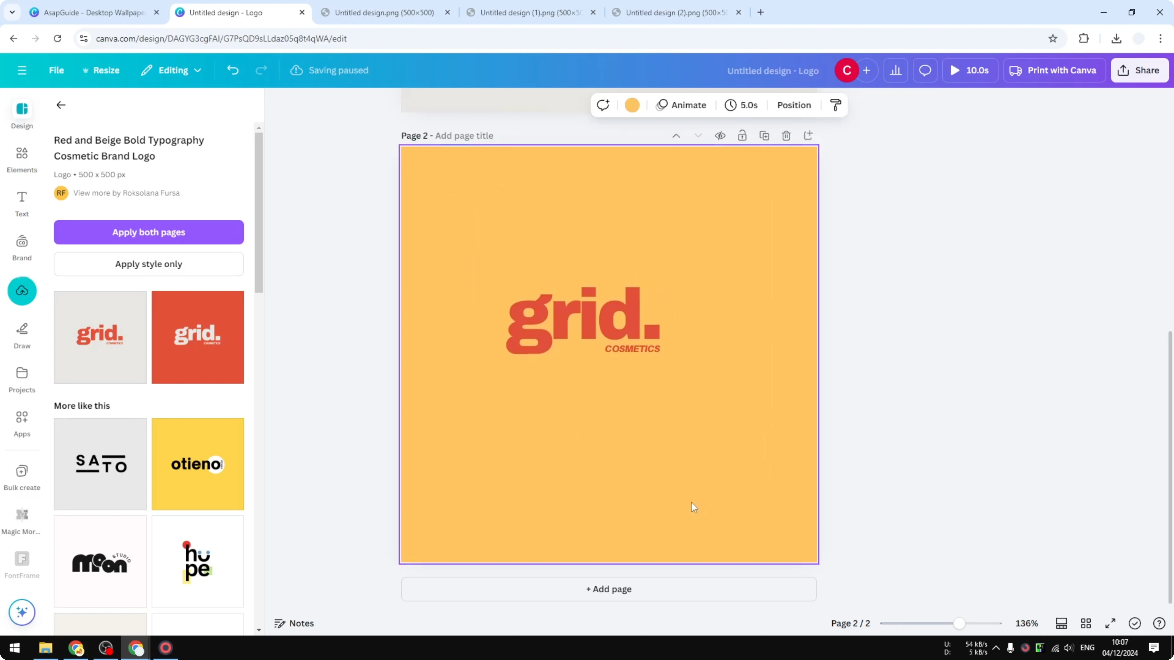Viewport: 1174px width, 660px height.
Task: Delete Page 2 with the trash icon
Action: [x=786, y=135]
